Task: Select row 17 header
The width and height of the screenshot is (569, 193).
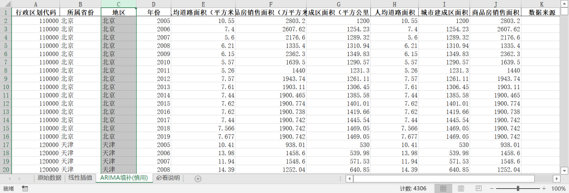Action: coord(6,145)
